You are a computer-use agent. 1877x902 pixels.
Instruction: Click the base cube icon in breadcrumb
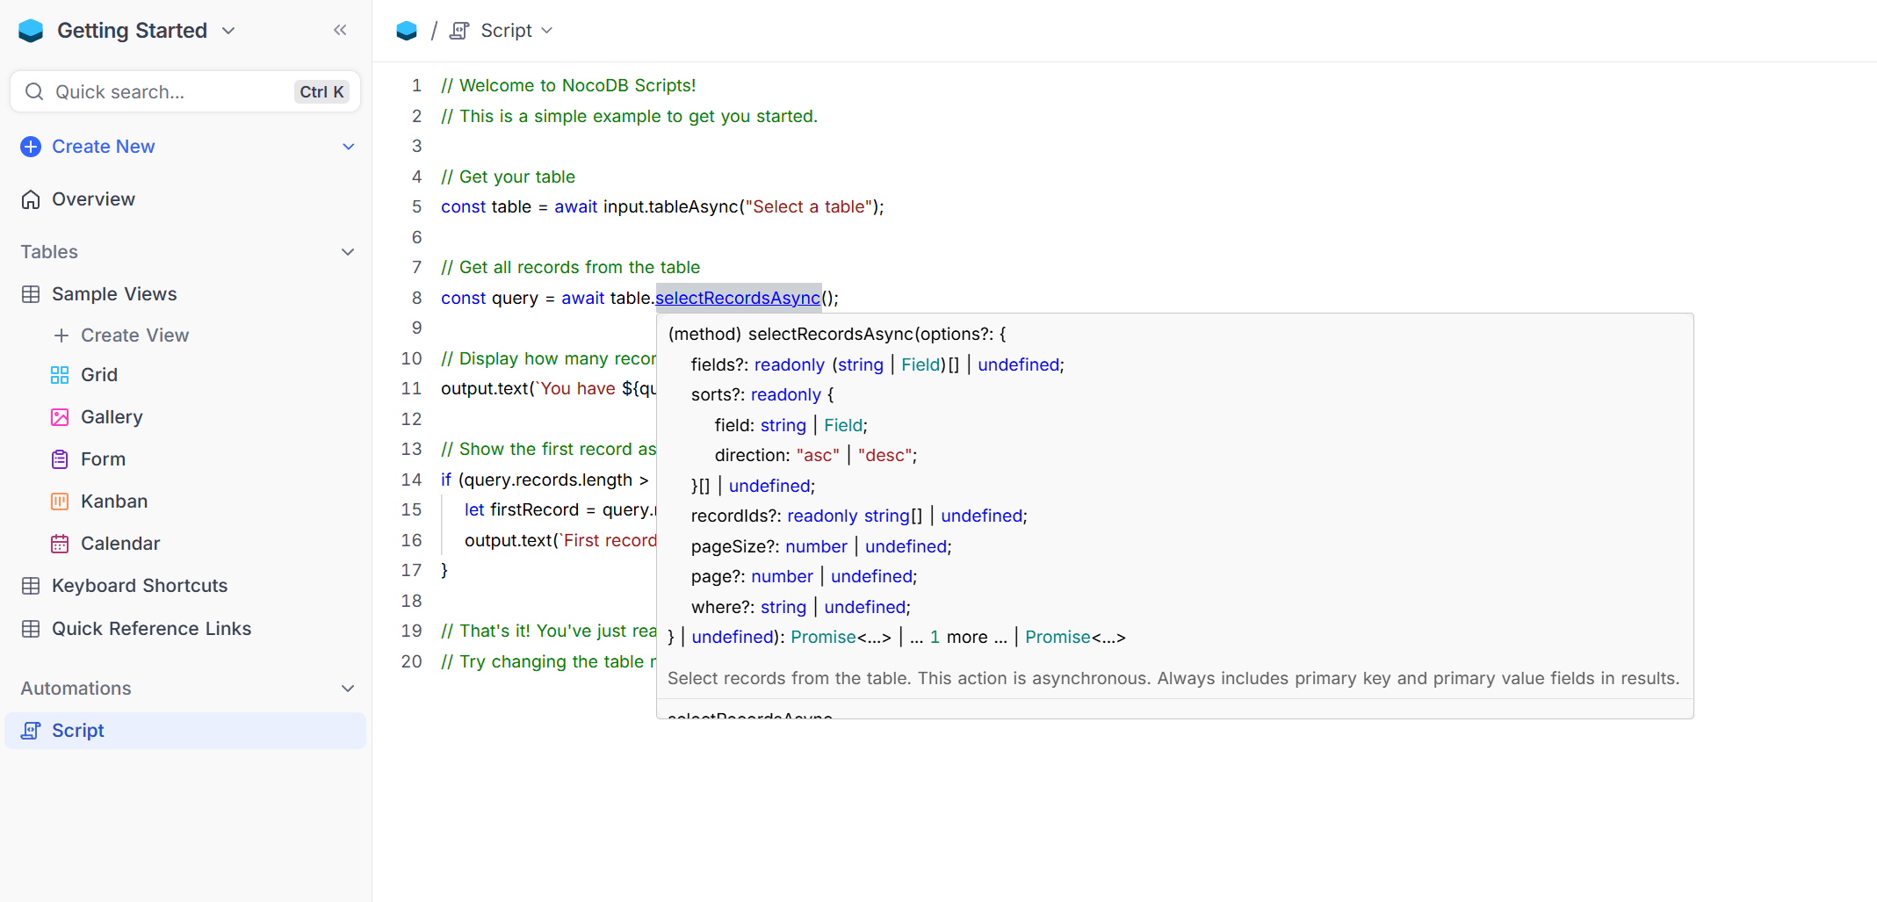[x=407, y=31]
